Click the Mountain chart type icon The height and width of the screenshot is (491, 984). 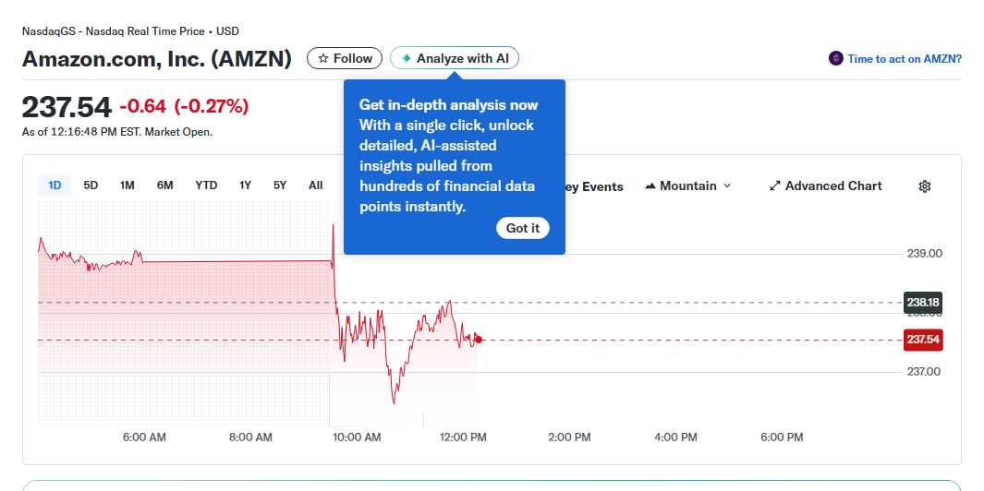pos(650,186)
